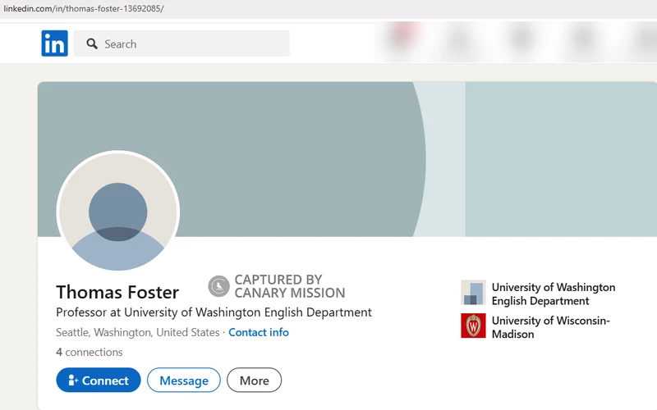Click the University of Washington placeholder logo
This screenshot has width=657, height=410.
point(474,293)
